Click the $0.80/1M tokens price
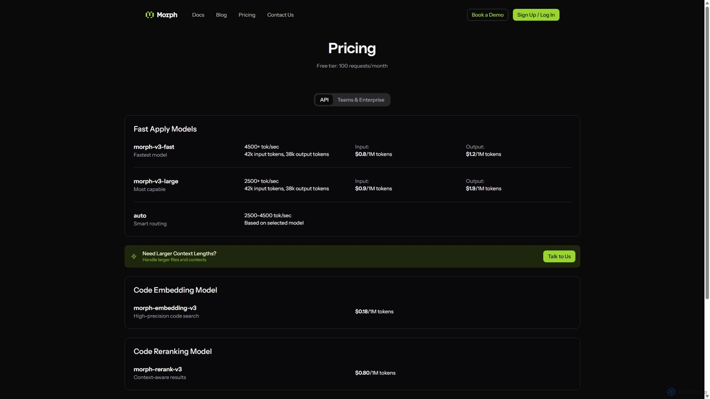 click(375, 373)
